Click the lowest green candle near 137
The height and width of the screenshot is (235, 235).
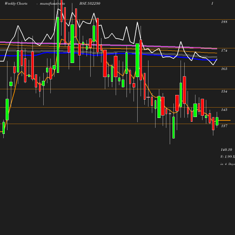[x=173, y=127]
